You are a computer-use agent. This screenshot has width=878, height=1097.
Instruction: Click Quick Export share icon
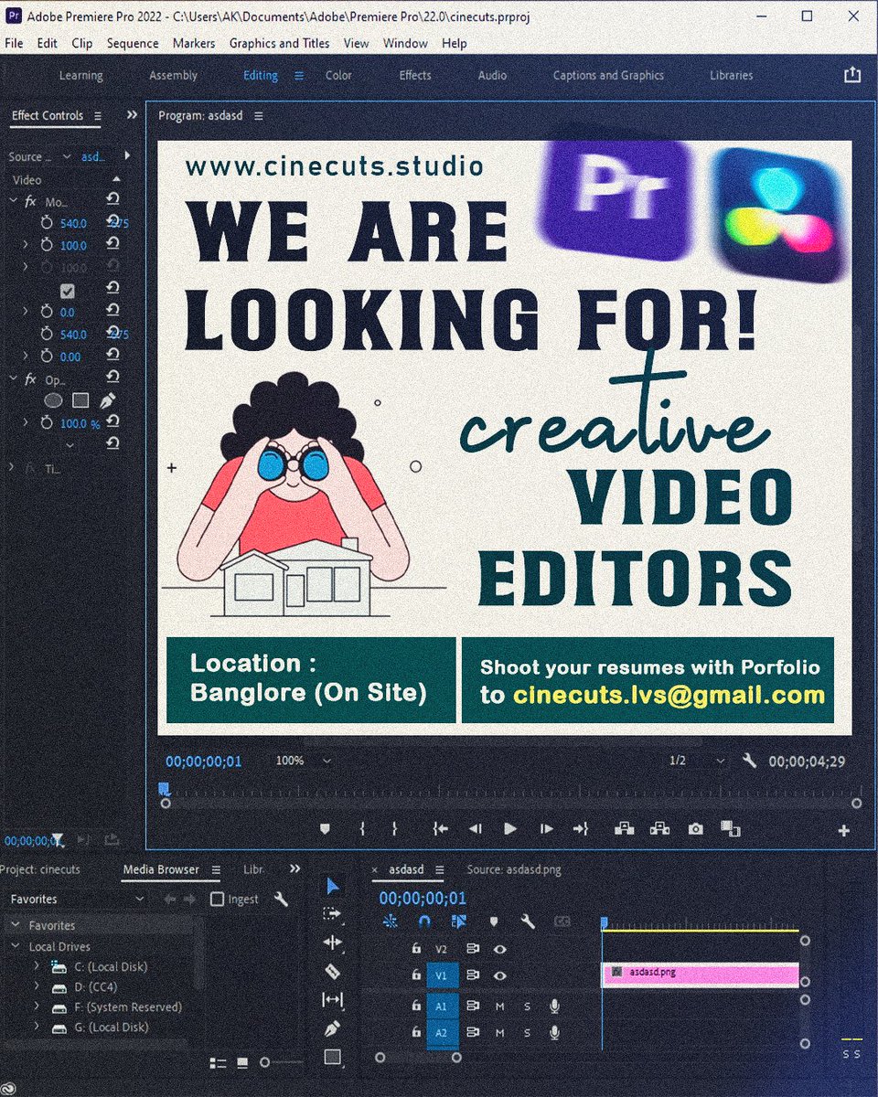coord(852,75)
